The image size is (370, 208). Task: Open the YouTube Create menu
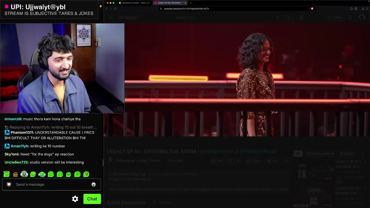pos(335,18)
